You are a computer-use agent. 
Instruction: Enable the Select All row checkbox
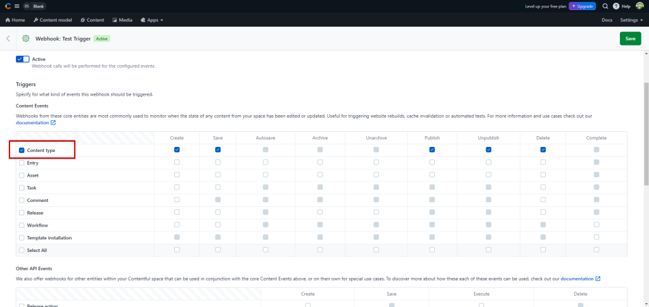pyautogui.click(x=22, y=250)
